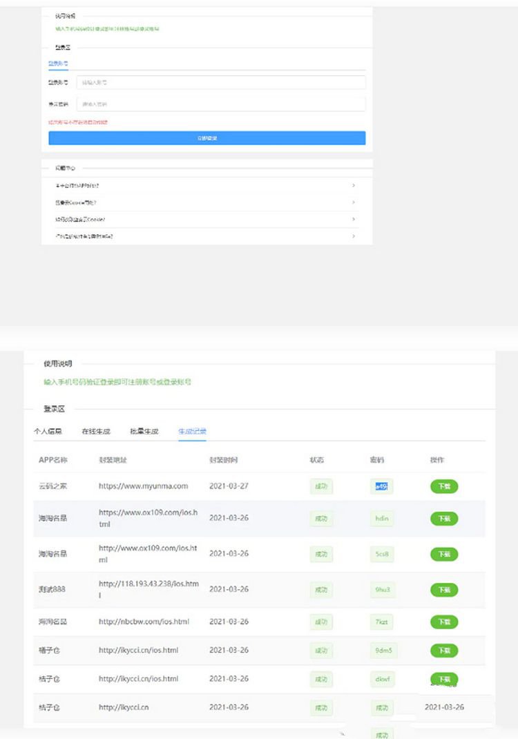The image size is (518, 739).
Task: Click 下载 for the https://www.ox109.com row
Action: (x=444, y=518)
